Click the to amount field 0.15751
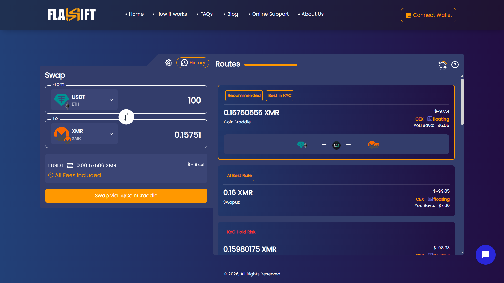The image size is (504, 283). 188,135
